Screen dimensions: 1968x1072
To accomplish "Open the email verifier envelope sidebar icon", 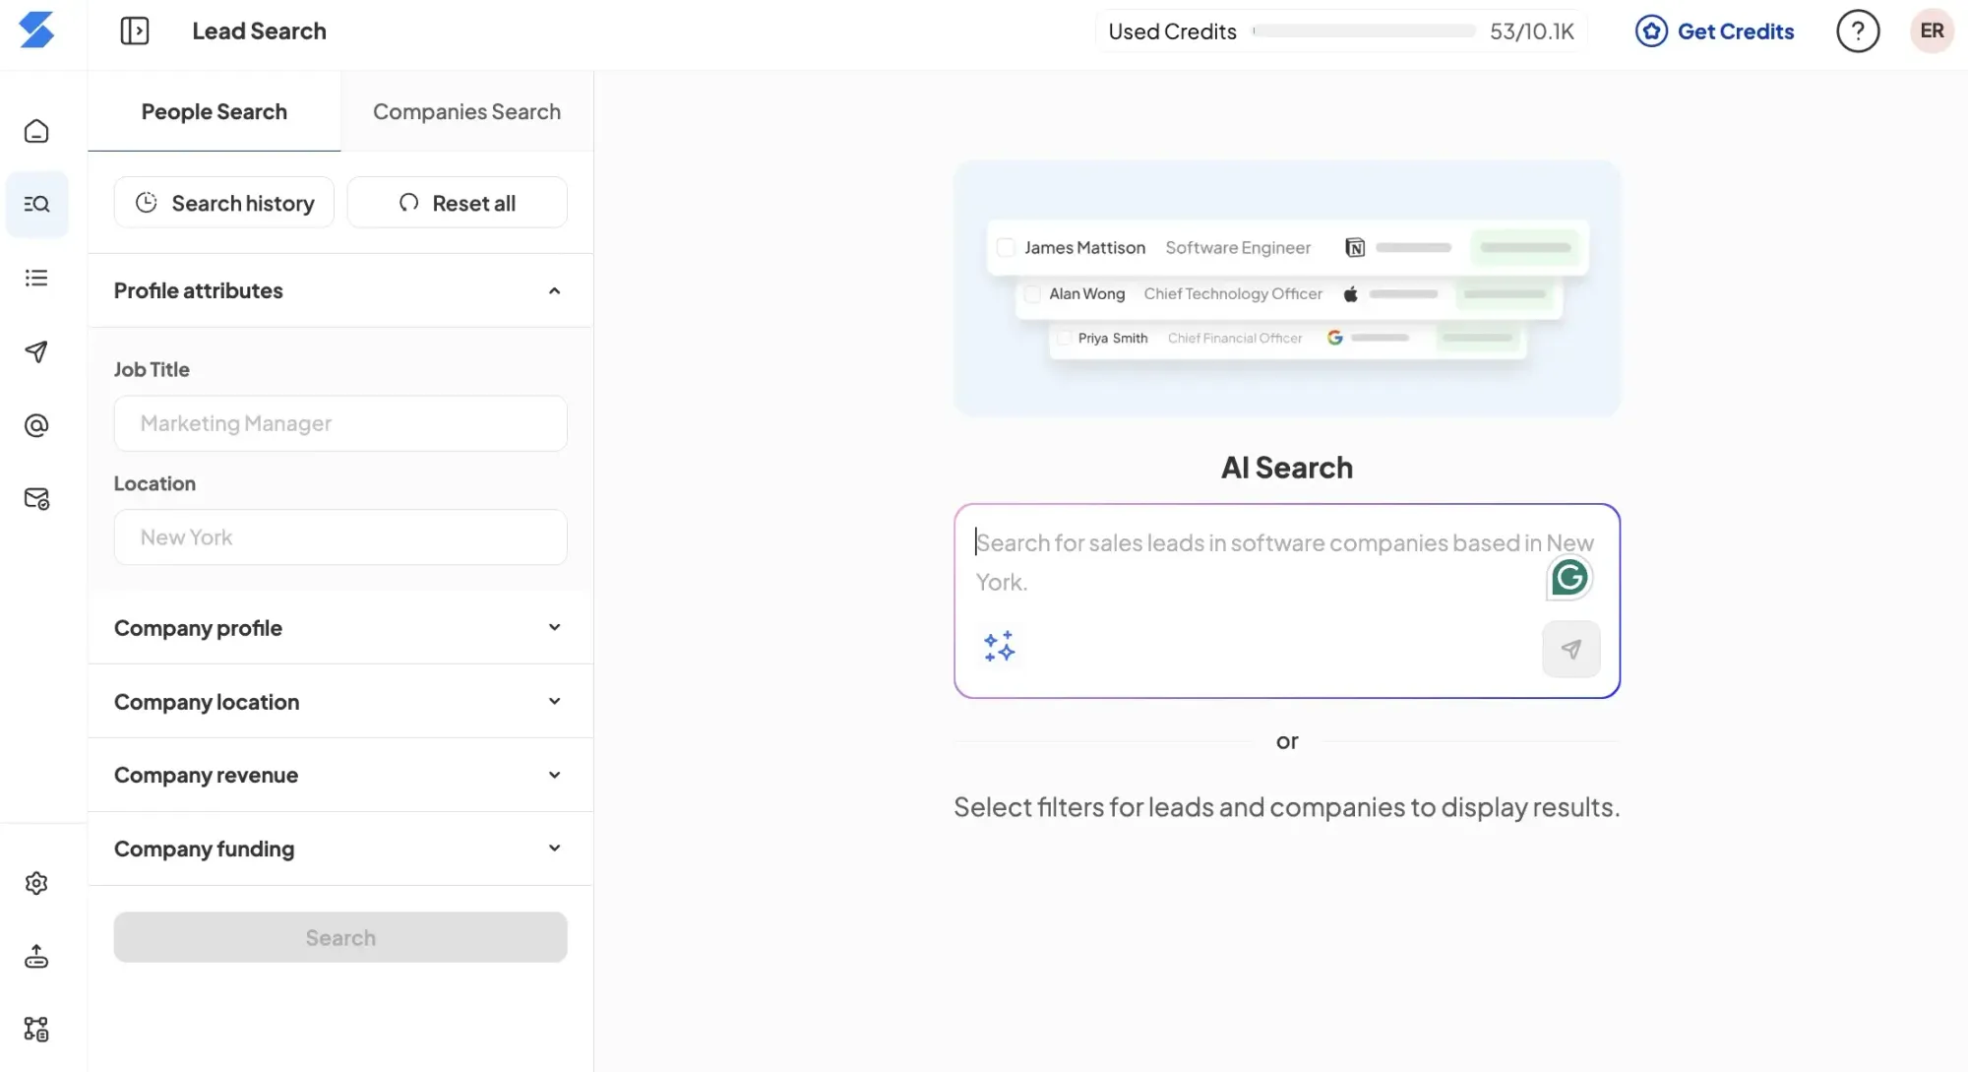I will tap(36, 499).
